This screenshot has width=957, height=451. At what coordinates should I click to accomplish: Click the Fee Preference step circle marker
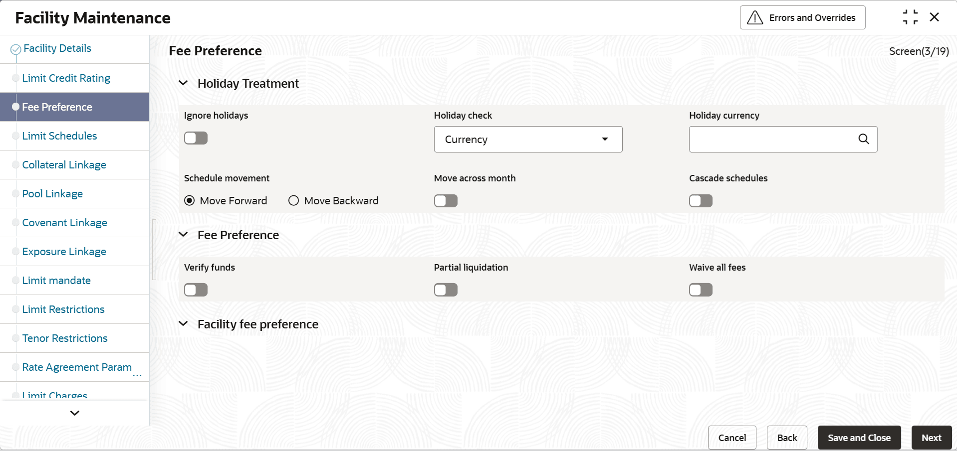pyautogui.click(x=16, y=107)
